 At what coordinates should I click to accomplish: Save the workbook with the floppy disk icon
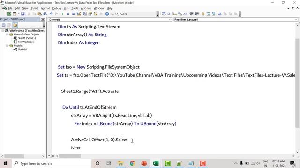(x=23, y=14)
